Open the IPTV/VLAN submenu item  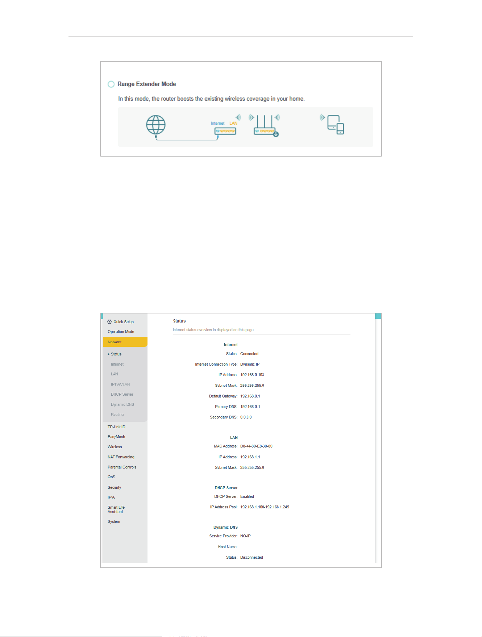(x=120, y=384)
